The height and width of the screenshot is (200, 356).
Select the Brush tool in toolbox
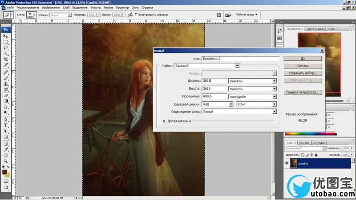(6, 78)
